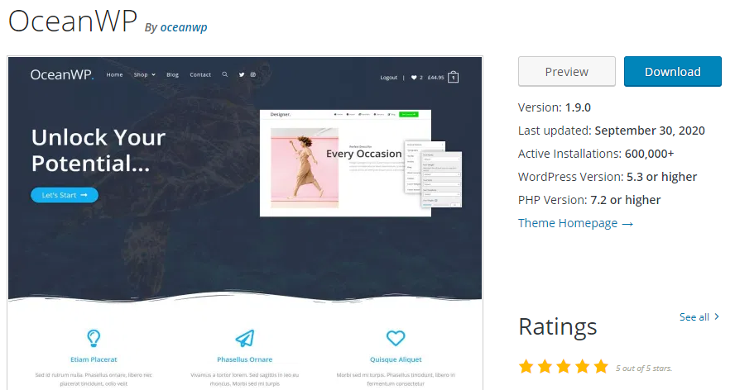
Task: Click the Preview button
Action: click(x=567, y=72)
